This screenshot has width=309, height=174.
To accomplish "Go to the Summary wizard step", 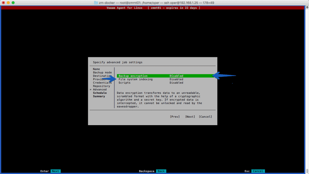I will tap(99, 96).
